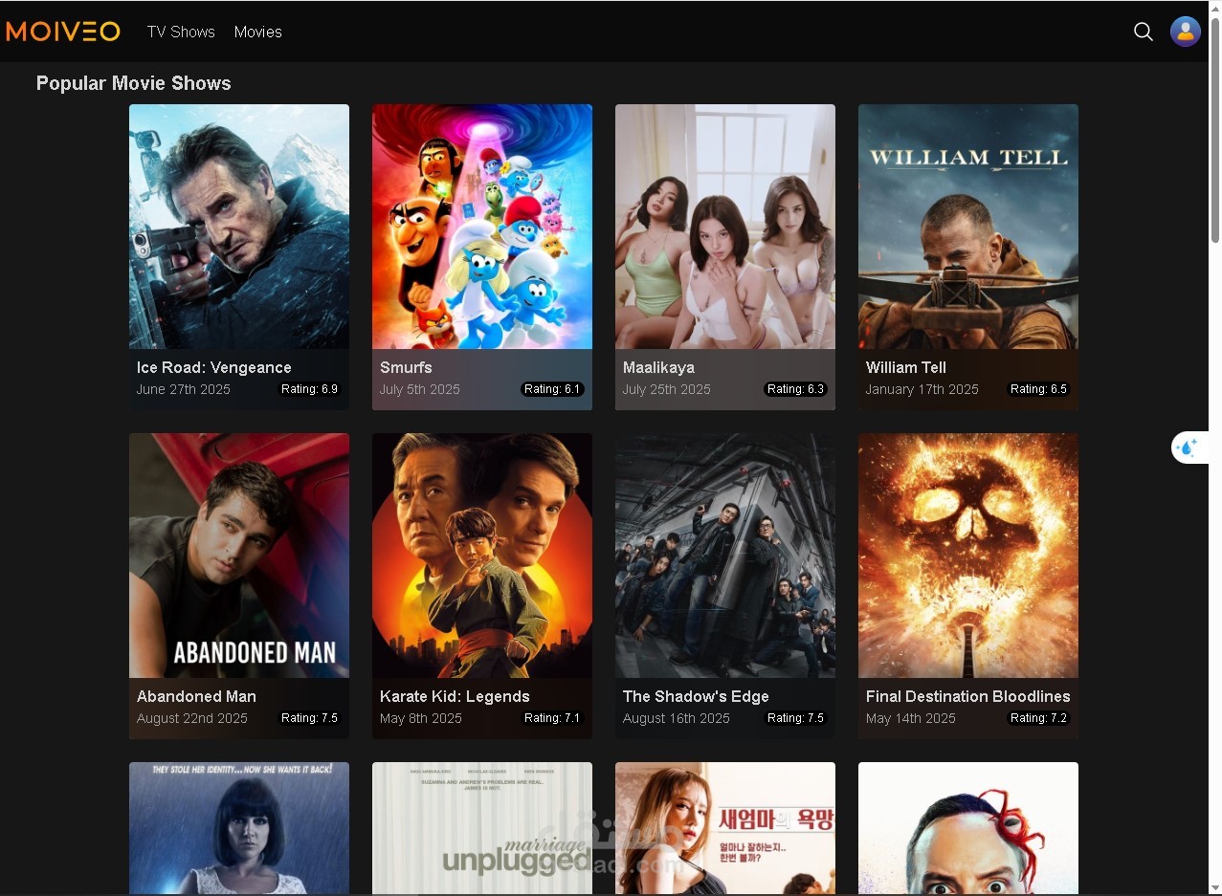Viewport: 1222px width, 896px height.
Task: Click the 'Rating: 7.1' badge
Action: pos(552,718)
